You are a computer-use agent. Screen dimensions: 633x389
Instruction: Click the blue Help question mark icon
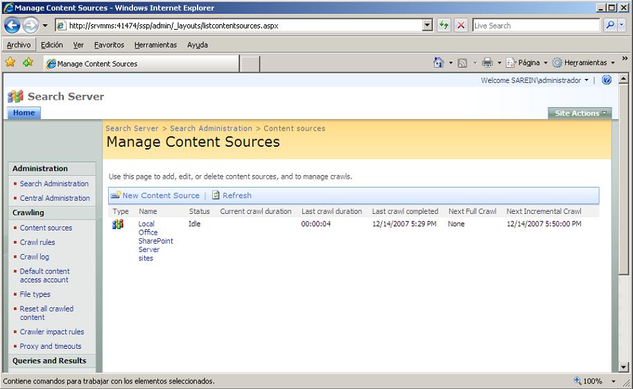pos(607,80)
